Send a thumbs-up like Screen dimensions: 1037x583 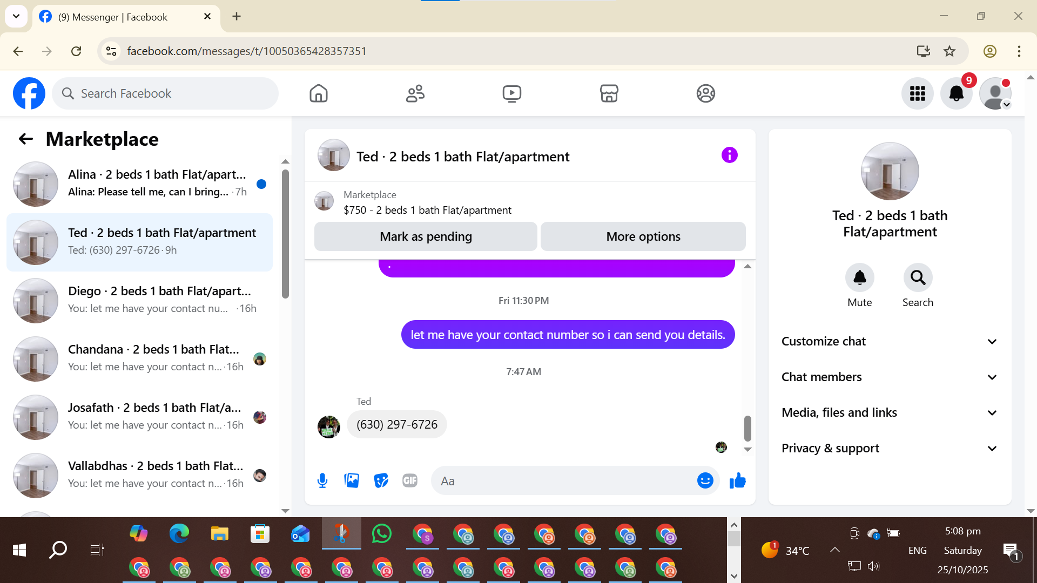tap(737, 480)
